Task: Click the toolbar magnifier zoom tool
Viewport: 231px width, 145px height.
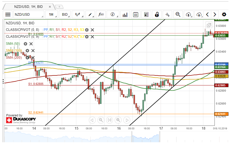Action: [x=178, y=15]
